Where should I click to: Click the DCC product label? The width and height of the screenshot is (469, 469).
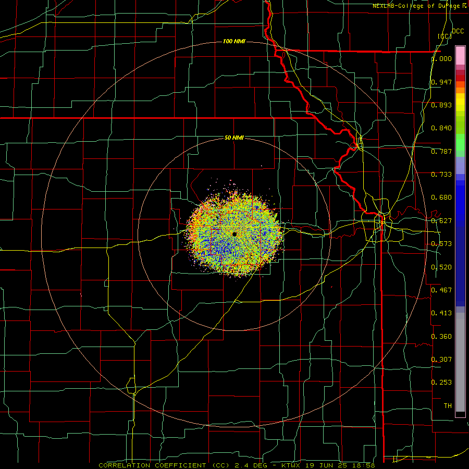pyautogui.click(x=458, y=31)
